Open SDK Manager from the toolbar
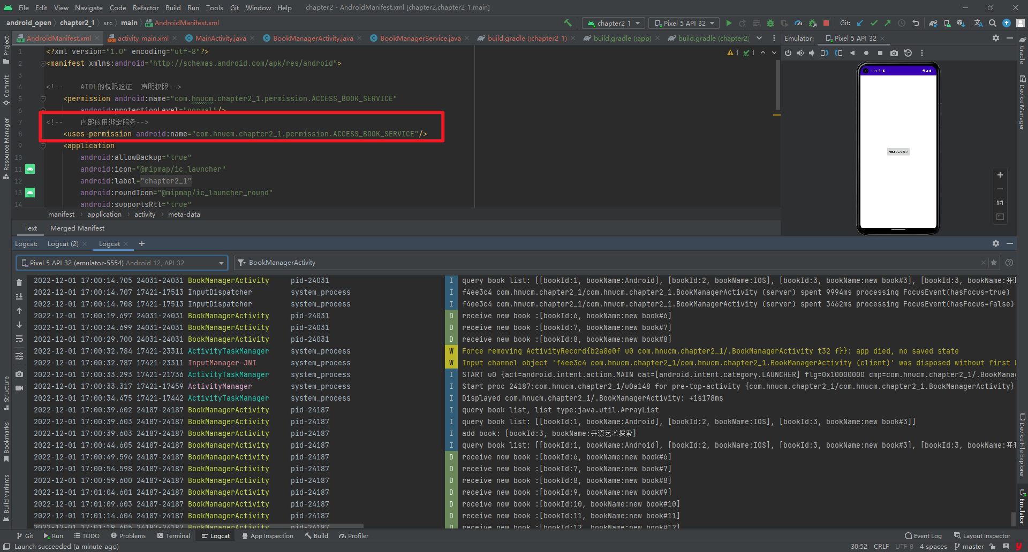This screenshot has height=552, width=1028. [961, 23]
